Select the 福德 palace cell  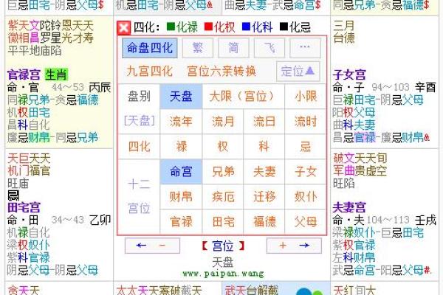click(264, 221)
